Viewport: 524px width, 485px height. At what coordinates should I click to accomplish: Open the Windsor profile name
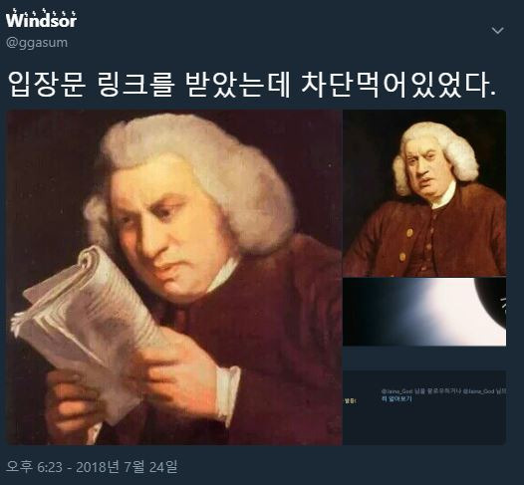41,19
